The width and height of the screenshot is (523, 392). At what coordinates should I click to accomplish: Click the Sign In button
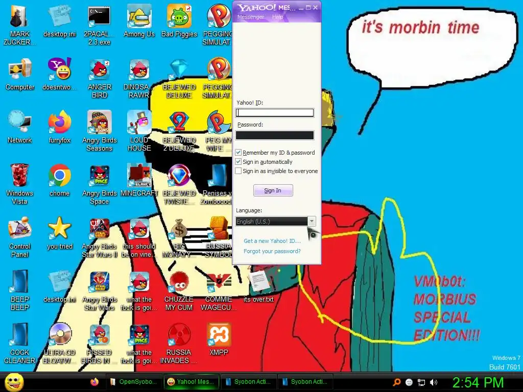pos(273,190)
